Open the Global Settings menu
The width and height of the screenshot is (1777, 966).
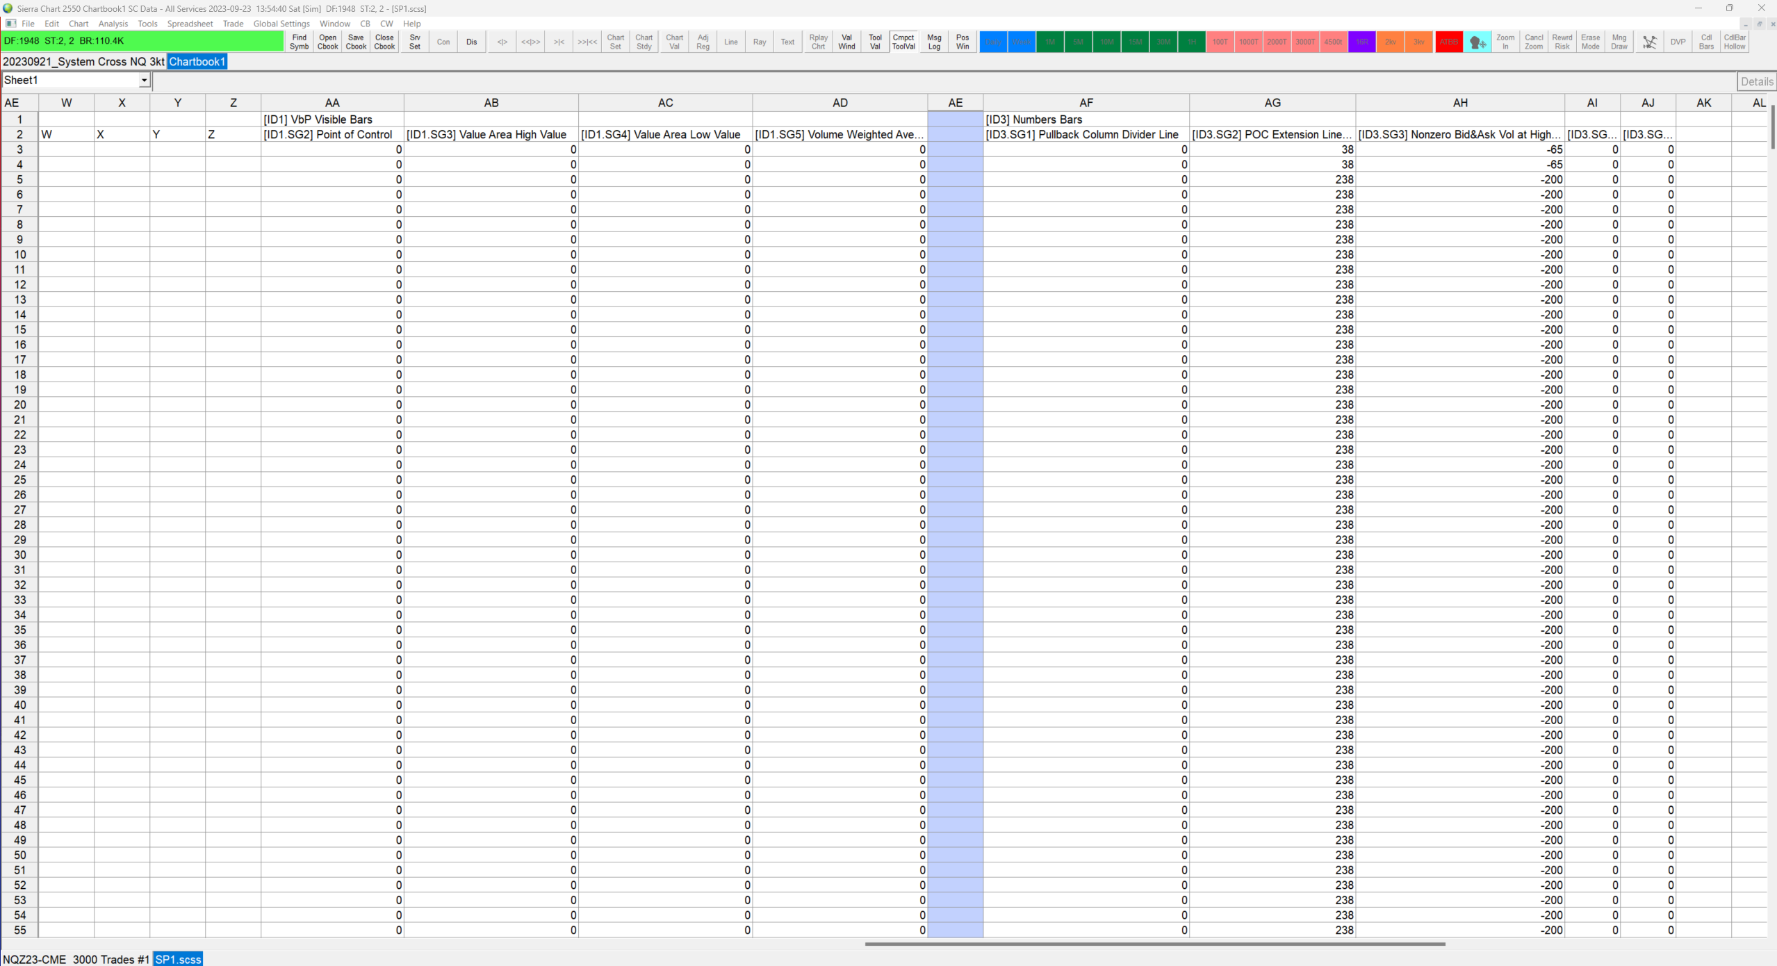281,24
